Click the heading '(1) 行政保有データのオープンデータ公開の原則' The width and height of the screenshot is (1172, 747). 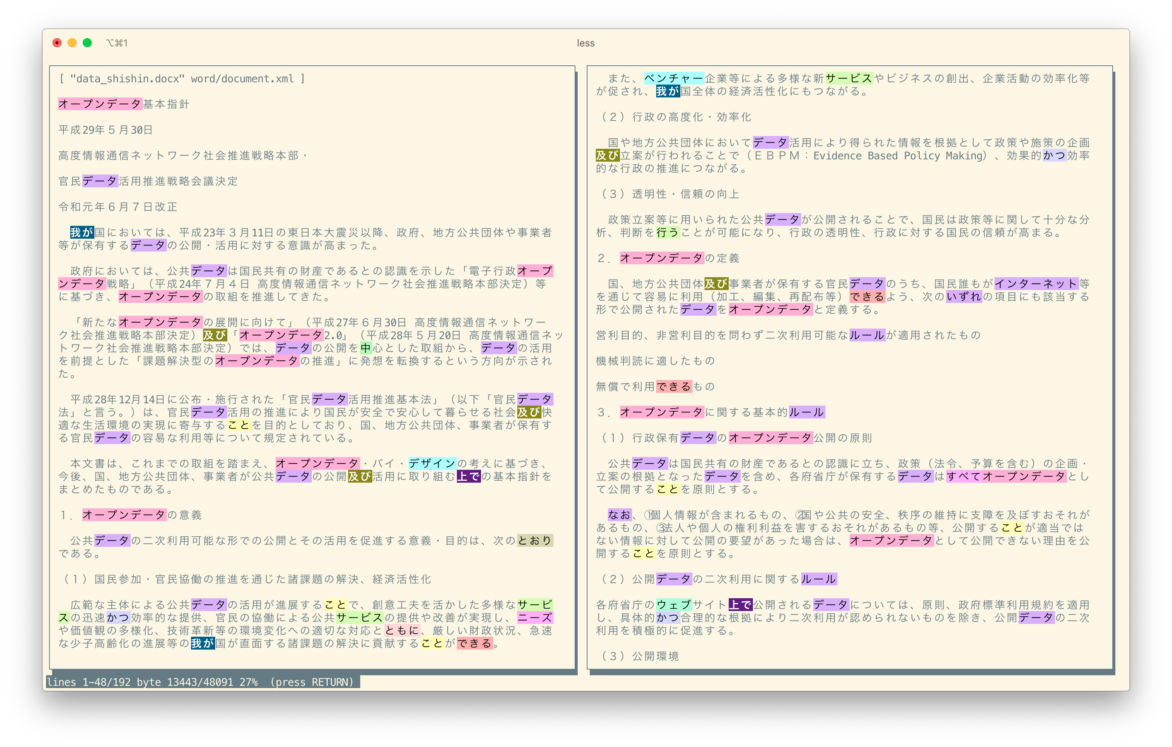pyautogui.click(x=736, y=438)
